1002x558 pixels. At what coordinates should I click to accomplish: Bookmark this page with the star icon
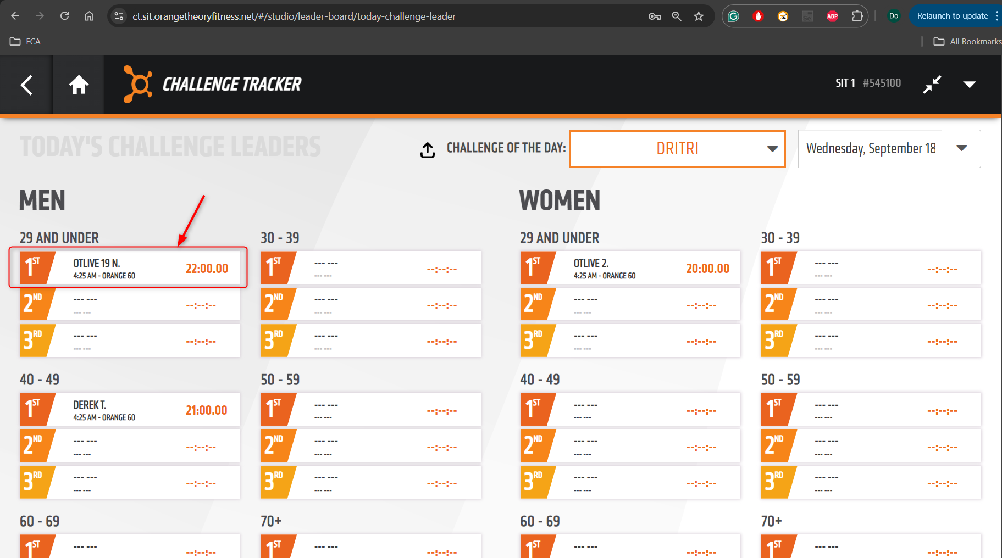[699, 16]
